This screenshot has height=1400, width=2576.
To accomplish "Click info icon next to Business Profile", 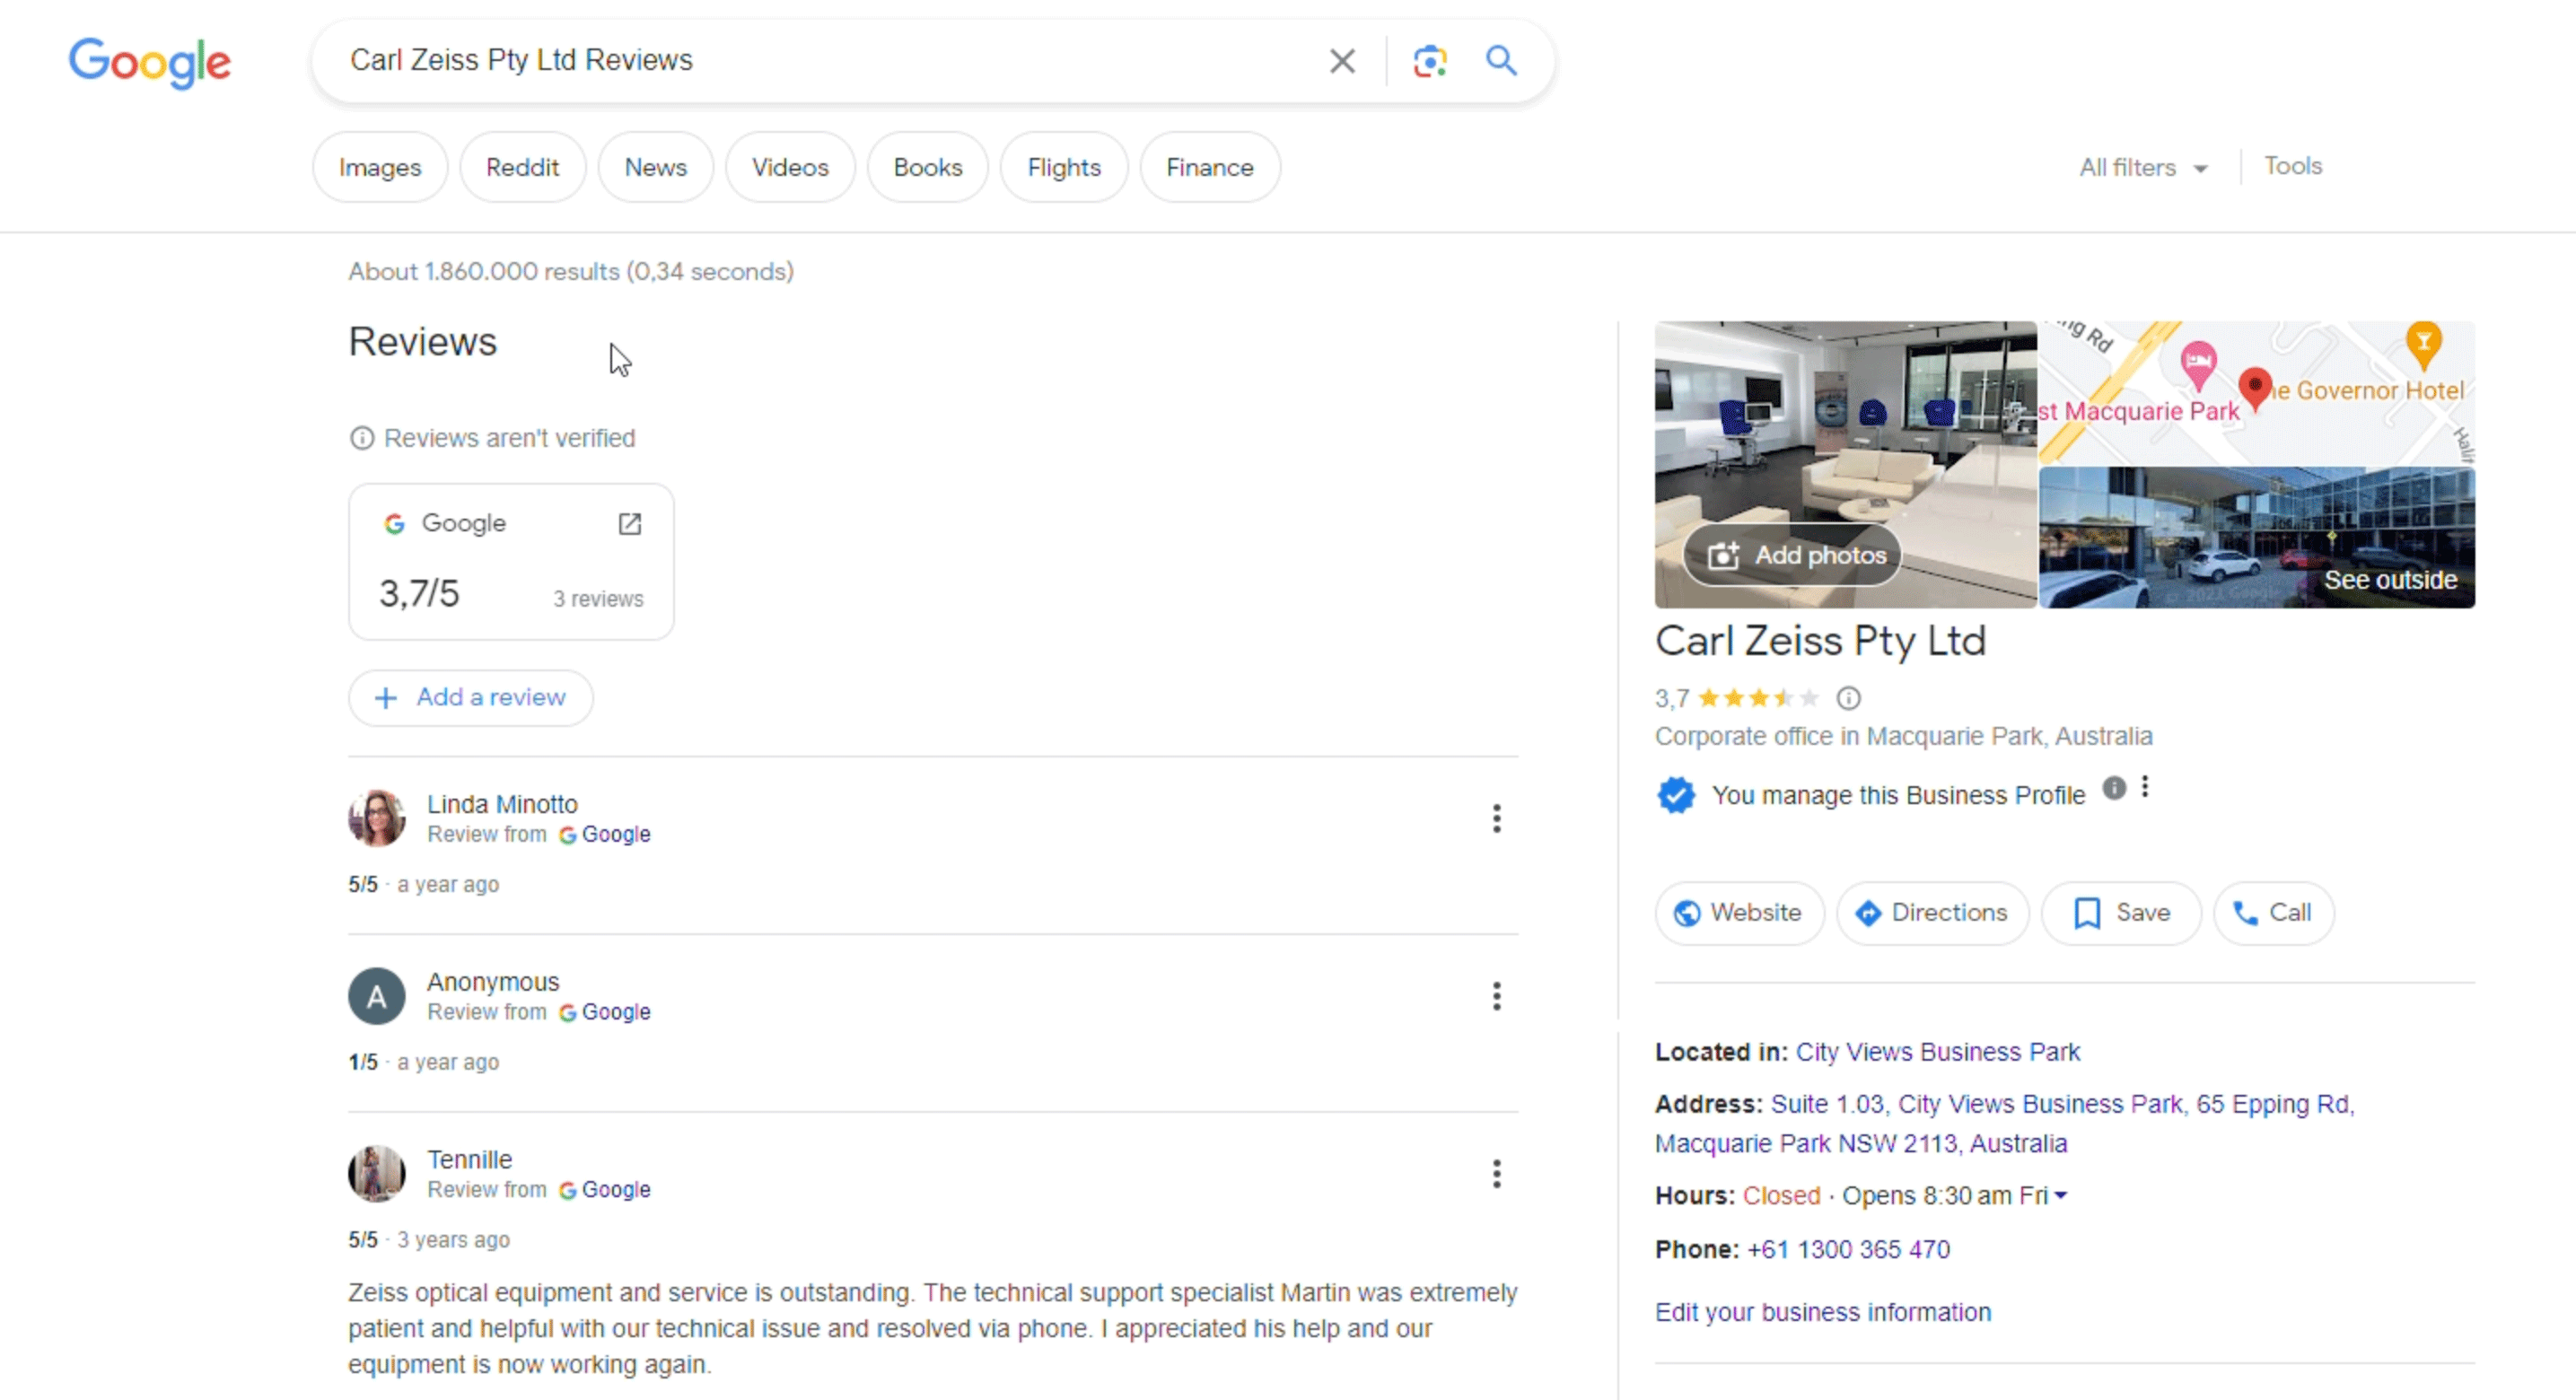I will point(2113,787).
